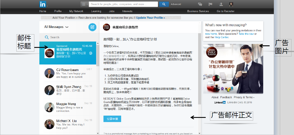Dismiss sponsored message with its X icon
The width and height of the screenshot is (294, 135).
91,53
